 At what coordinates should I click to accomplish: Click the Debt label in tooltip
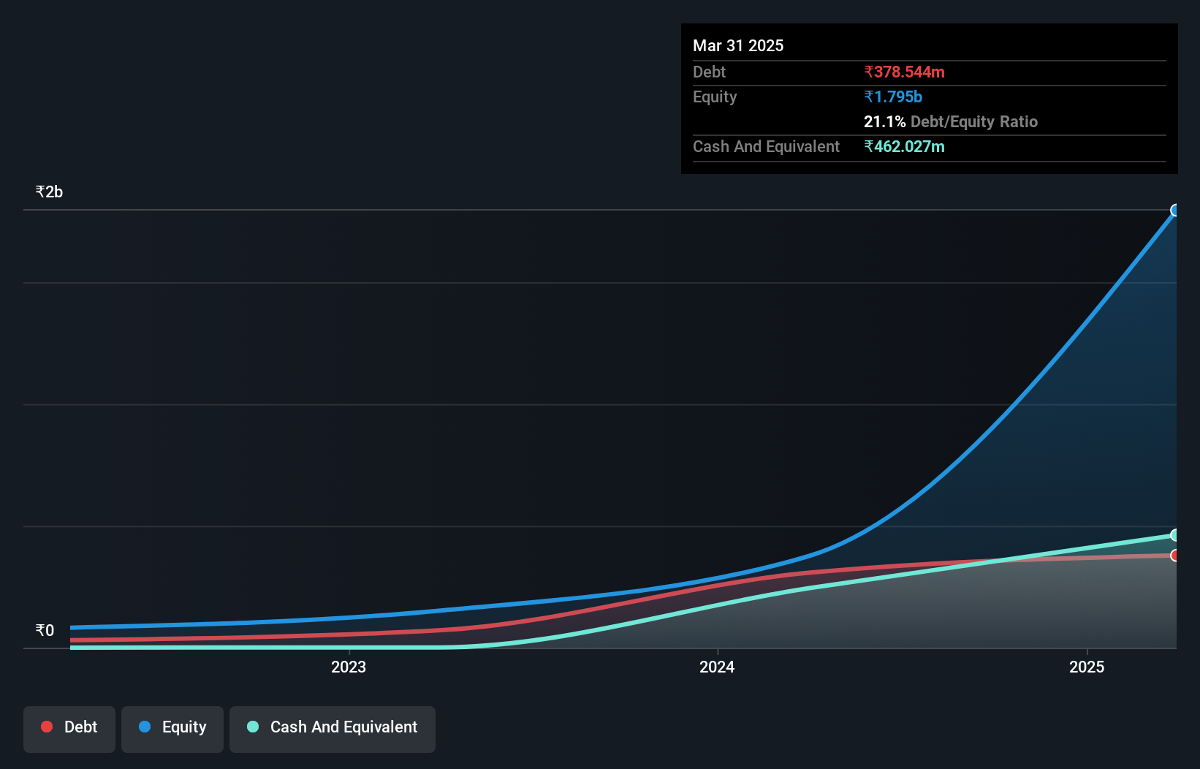pyautogui.click(x=709, y=72)
